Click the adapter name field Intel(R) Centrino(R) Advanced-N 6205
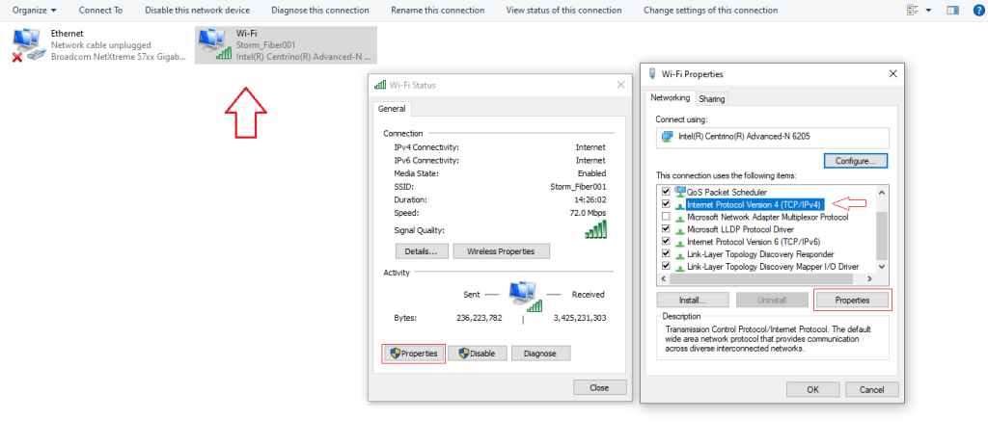The height and width of the screenshot is (446, 988). 772,137
